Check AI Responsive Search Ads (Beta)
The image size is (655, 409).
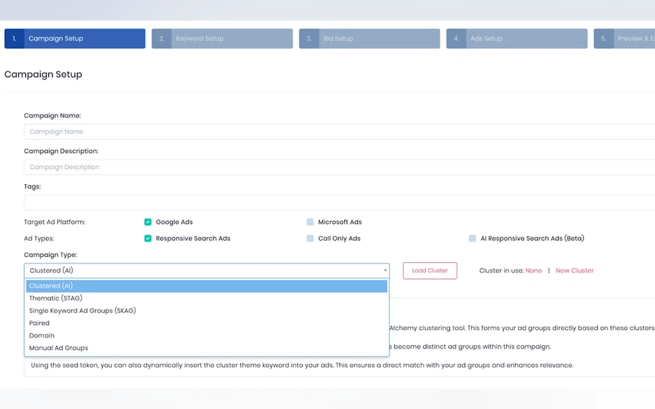(472, 238)
